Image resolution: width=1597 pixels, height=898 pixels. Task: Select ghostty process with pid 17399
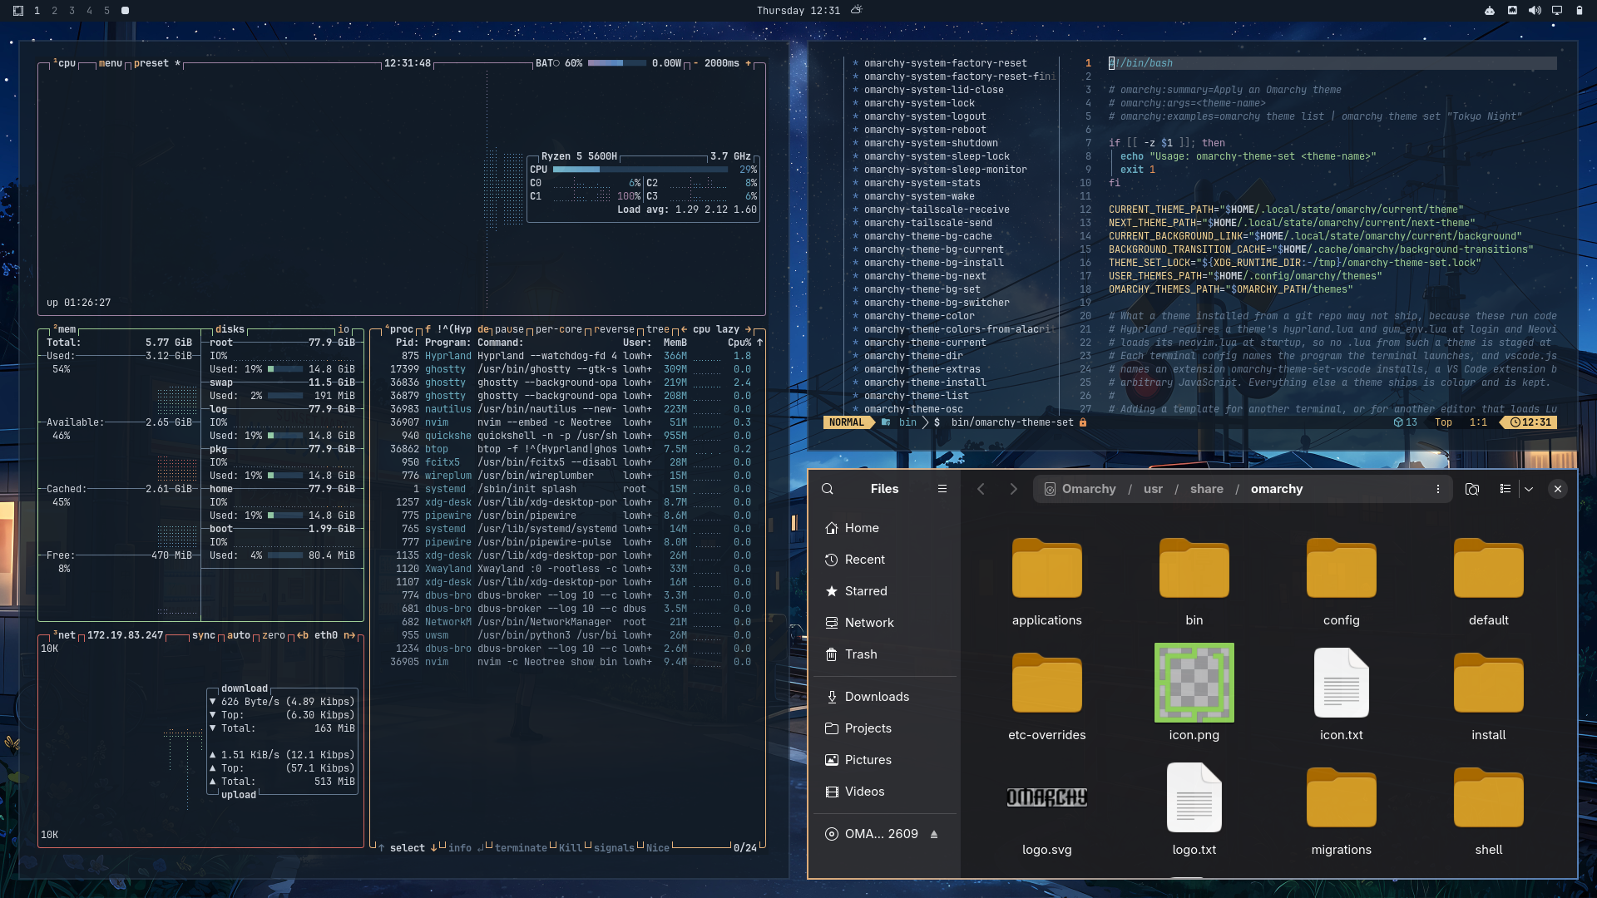pyautogui.click(x=570, y=369)
